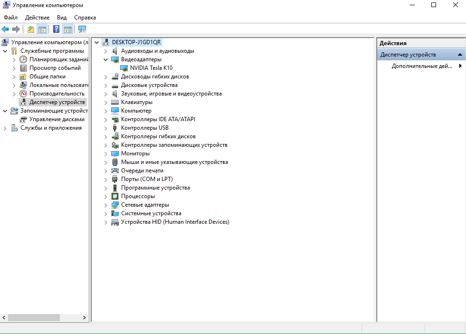Click the Производительность icon in tree
This screenshot has height=334, width=466.
point(23,94)
